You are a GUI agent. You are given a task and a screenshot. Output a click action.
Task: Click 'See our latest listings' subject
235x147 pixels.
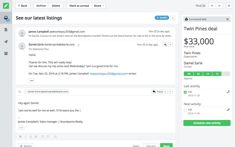[39, 18]
